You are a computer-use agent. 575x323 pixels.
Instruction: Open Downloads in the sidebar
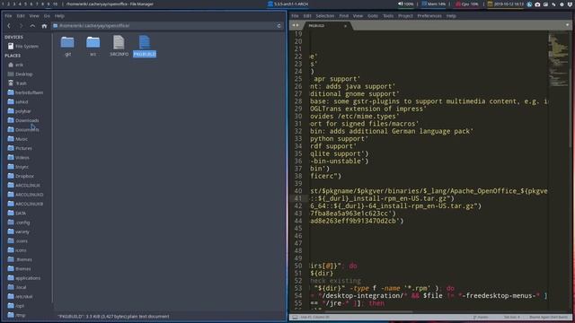[23, 120]
